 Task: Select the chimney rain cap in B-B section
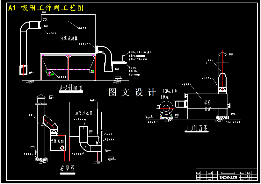[222, 53]
